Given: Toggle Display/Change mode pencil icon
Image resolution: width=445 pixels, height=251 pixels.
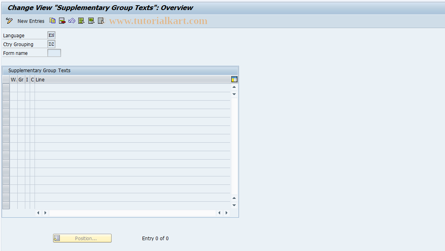Looking at the screenshot, I should pyautogui.click(x=9, y=21).
